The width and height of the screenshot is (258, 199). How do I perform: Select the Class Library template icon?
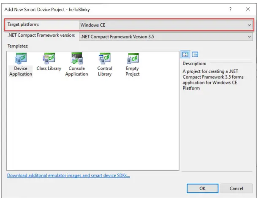click(49, 58)
